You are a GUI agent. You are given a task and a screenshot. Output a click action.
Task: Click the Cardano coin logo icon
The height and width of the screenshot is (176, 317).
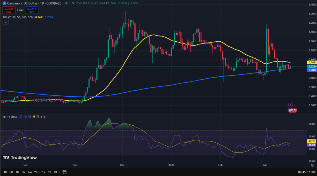(x=4, y=3)
